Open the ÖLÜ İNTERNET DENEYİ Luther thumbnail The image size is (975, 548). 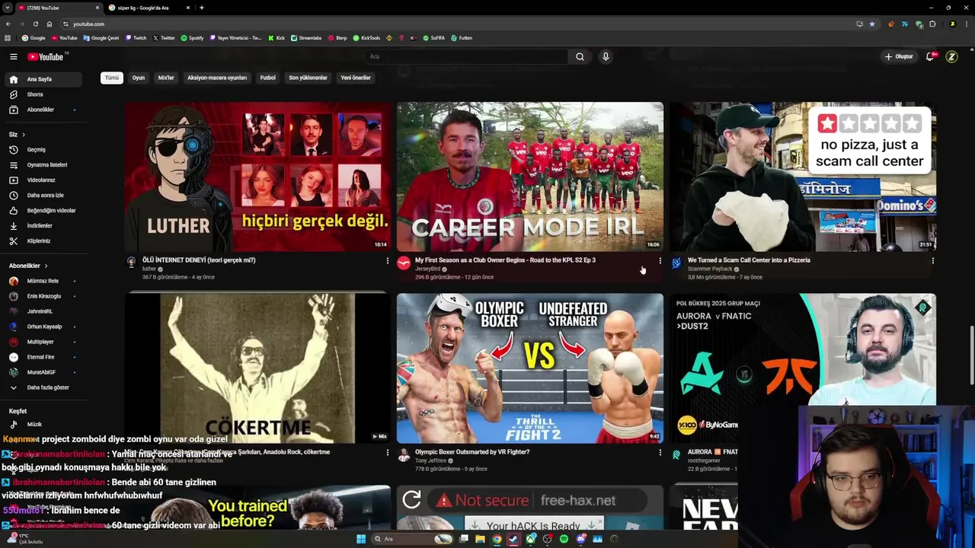[x=257, y=177]
